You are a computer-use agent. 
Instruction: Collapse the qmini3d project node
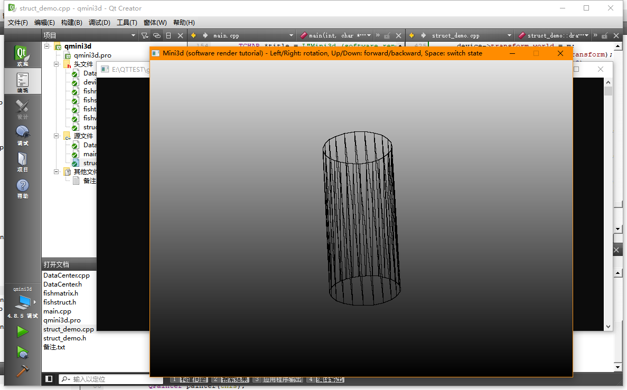(x=47, y=46)
